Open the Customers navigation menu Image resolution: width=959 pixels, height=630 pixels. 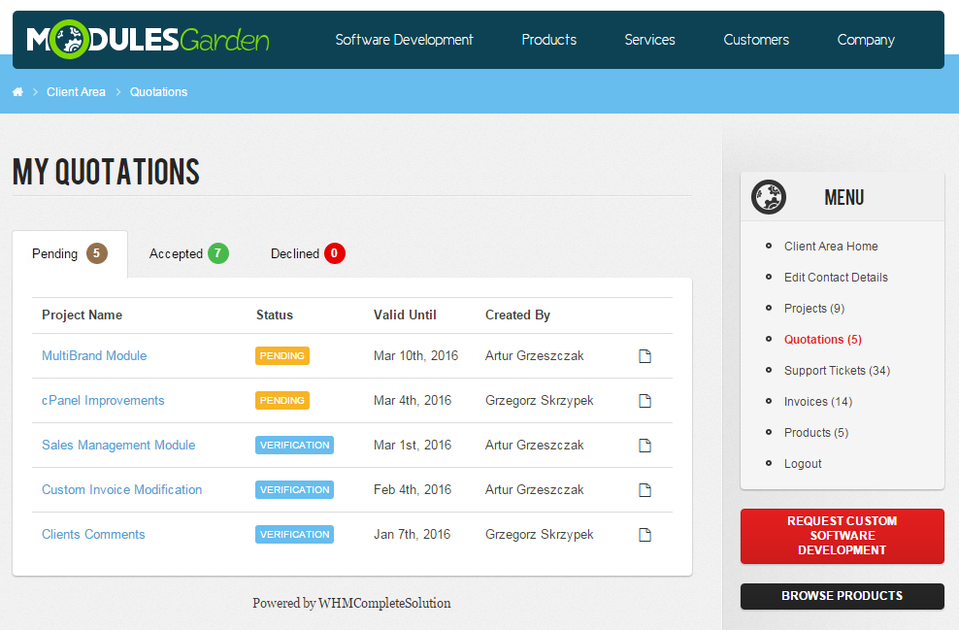(756, 40)
